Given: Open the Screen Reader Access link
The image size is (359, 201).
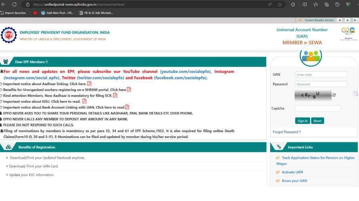Looking at the screenshot, I should (x=319, y=20).
